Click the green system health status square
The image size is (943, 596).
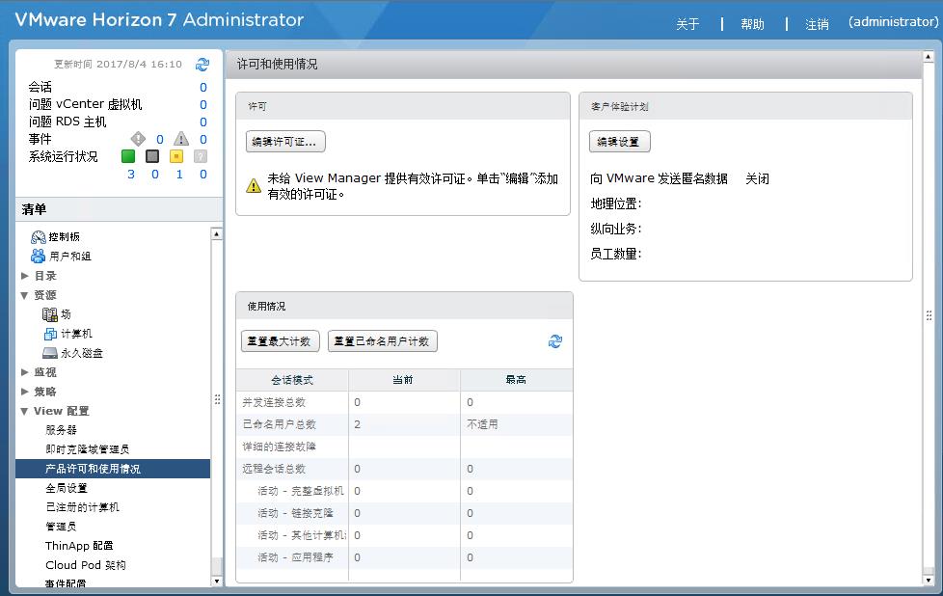point(126,155)
